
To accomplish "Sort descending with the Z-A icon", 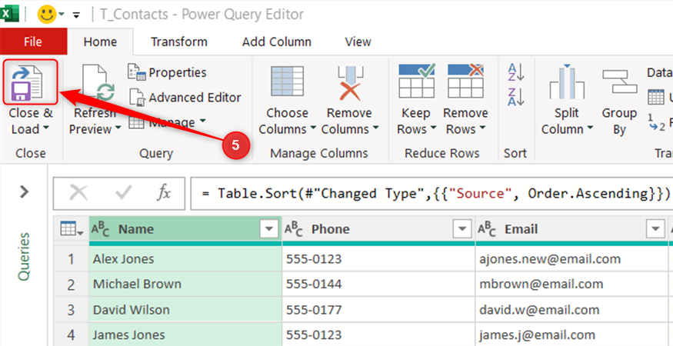I will pyautogui.click(x=516, y=97).
